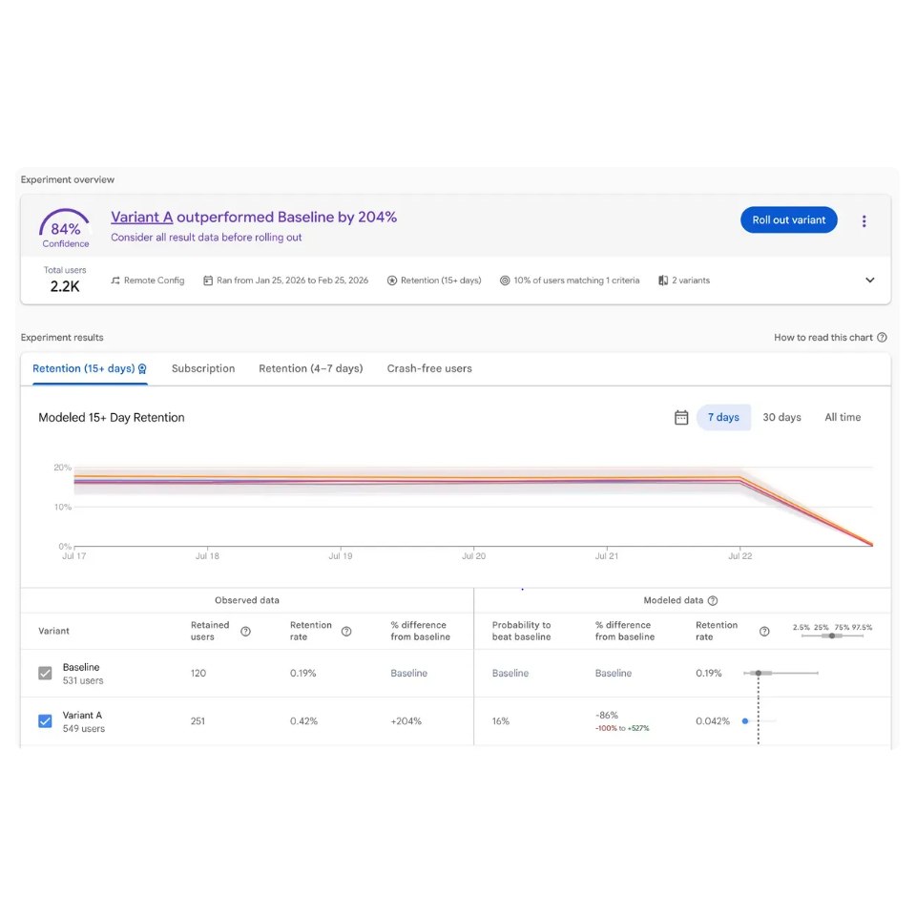This screenshot has width=916, height=916.
Task: Open the date range calendar picker icon
Action: (x=681, y=417)
